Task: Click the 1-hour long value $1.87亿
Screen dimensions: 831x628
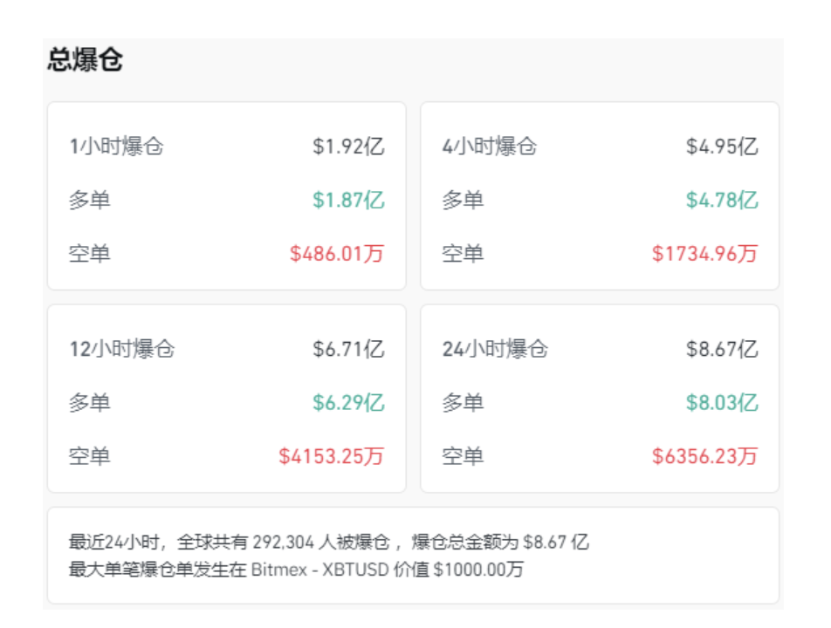Action: tap(348, 200)
